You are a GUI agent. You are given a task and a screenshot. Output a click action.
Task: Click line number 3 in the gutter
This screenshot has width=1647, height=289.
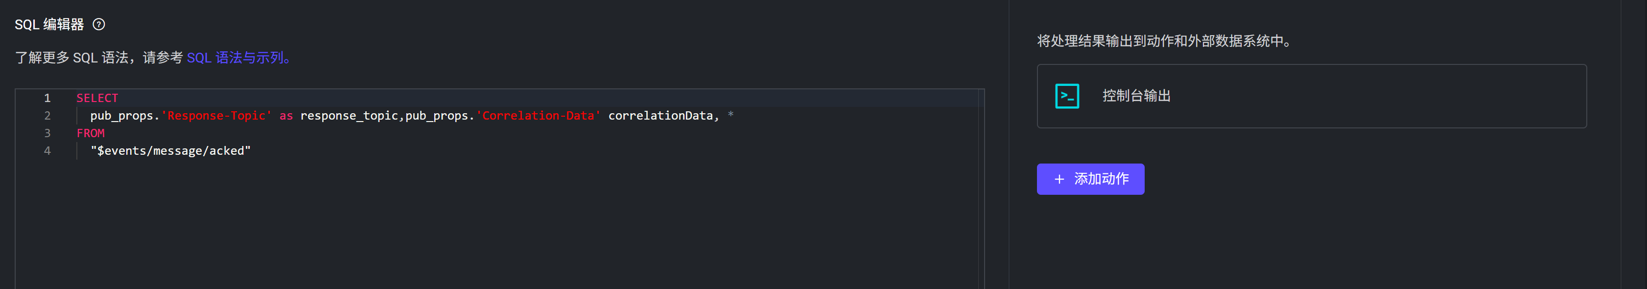click(47, 133)
